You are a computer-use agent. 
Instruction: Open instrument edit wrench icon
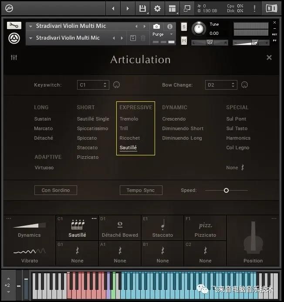[x=14, y=25]
